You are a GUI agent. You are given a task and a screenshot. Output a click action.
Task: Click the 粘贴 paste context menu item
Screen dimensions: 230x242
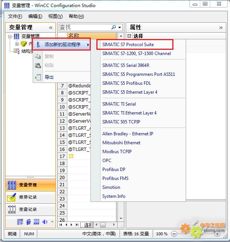coord(62,65)
